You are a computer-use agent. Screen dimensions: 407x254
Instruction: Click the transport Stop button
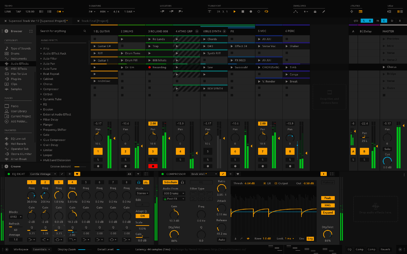(x=243, y=12)
